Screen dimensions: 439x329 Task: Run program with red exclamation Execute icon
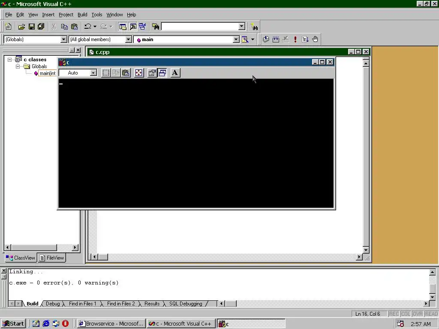click(295, 39)
